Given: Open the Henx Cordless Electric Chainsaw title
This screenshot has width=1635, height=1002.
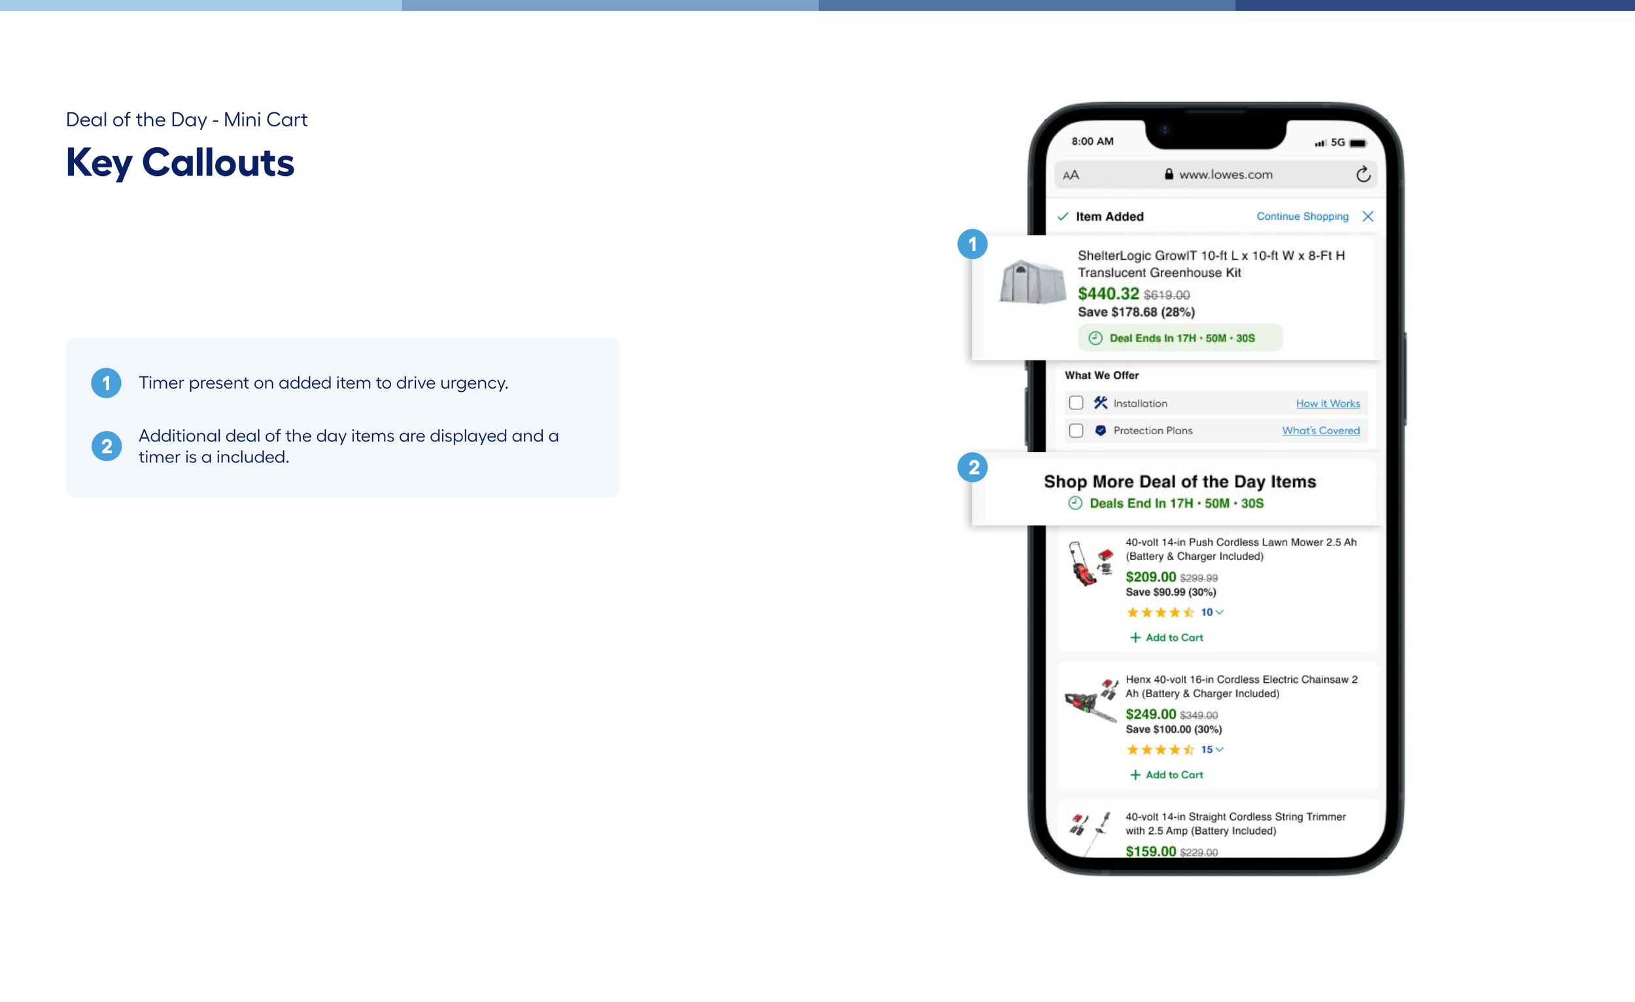Looking at the screenshot, I should pos(1241,686).
